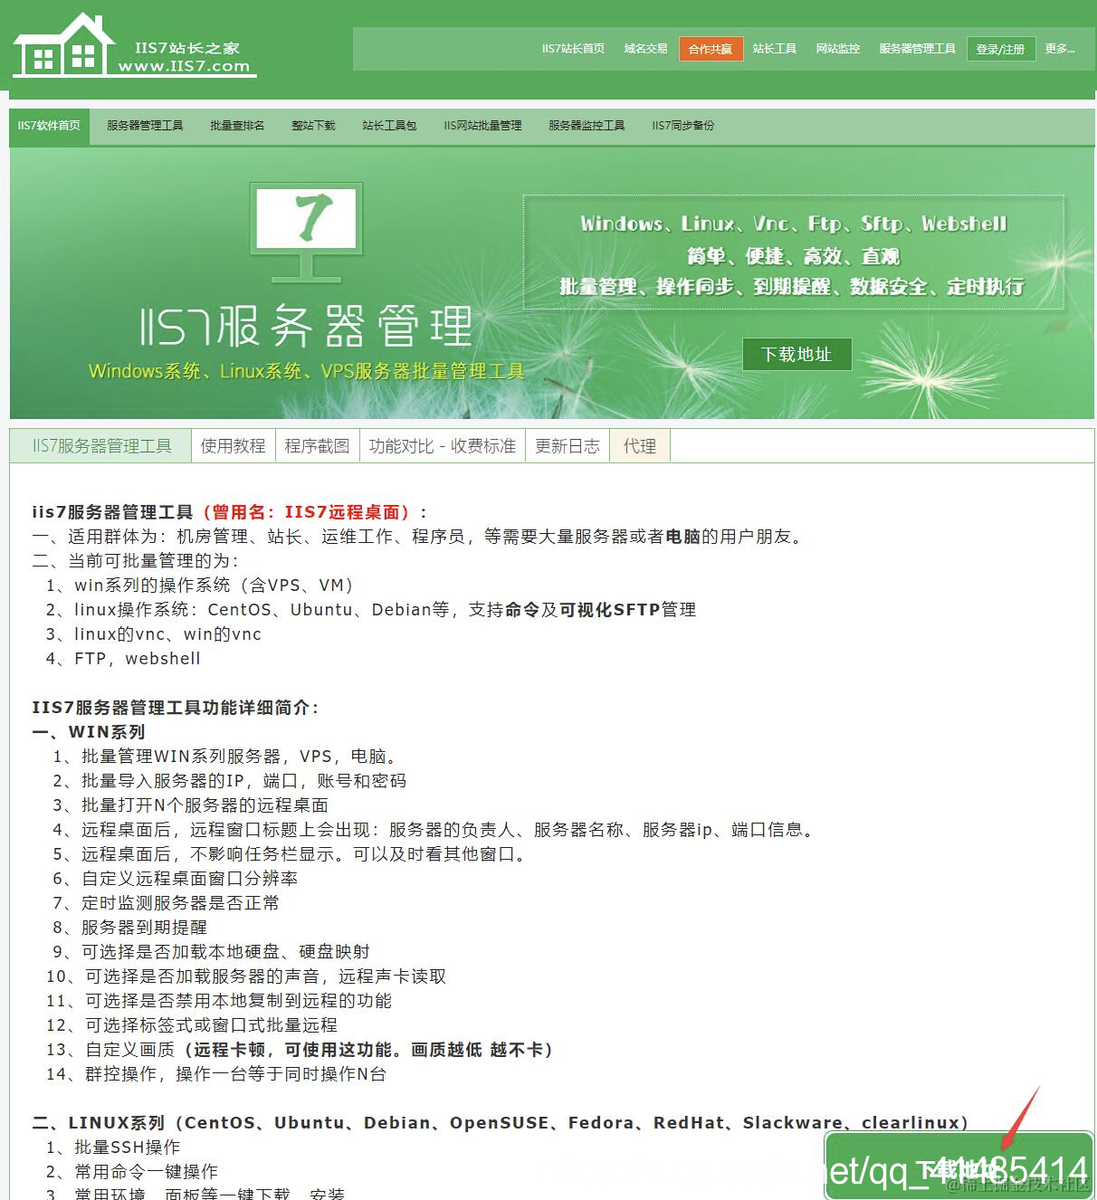Switch to the 使用教程 tab

tap(234, 445)
